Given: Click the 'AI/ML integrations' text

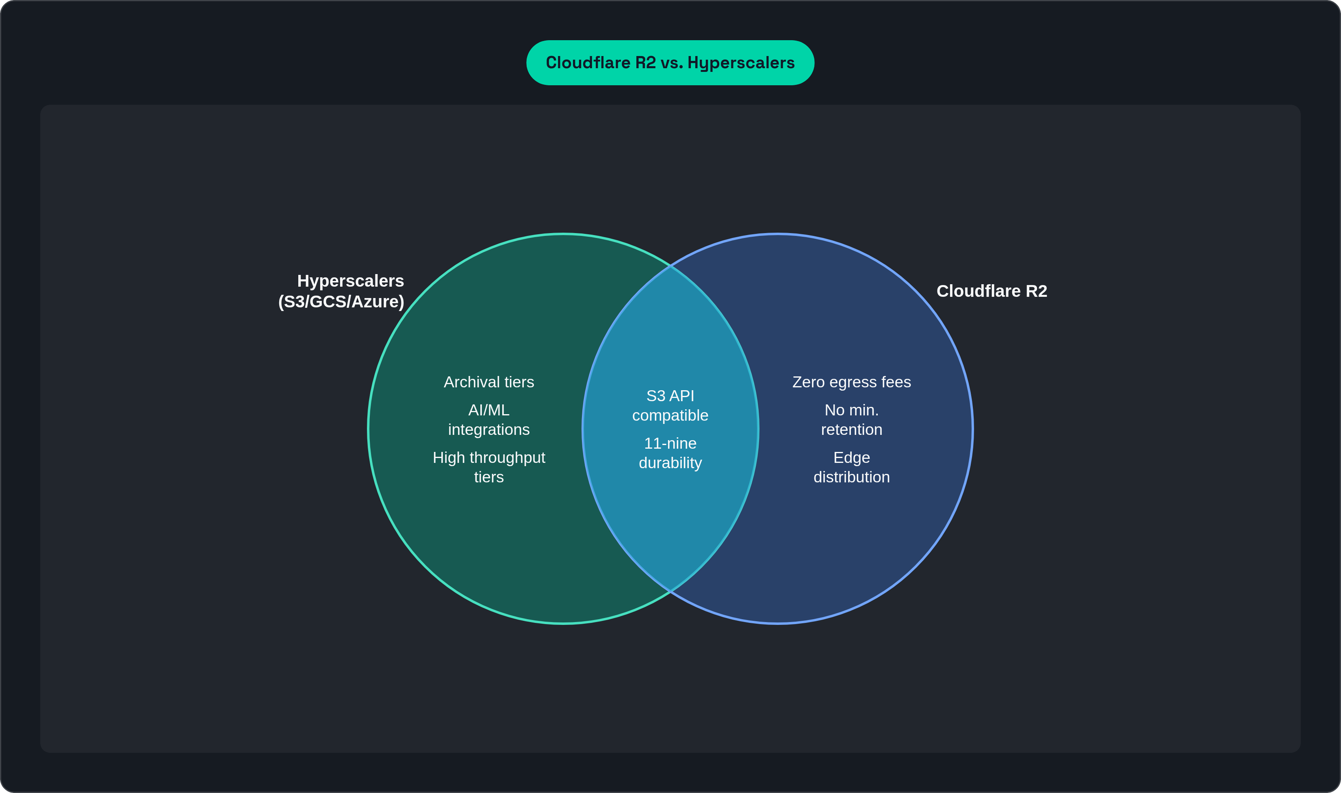Looking at the screenshot, I should (x=489, y=419).
